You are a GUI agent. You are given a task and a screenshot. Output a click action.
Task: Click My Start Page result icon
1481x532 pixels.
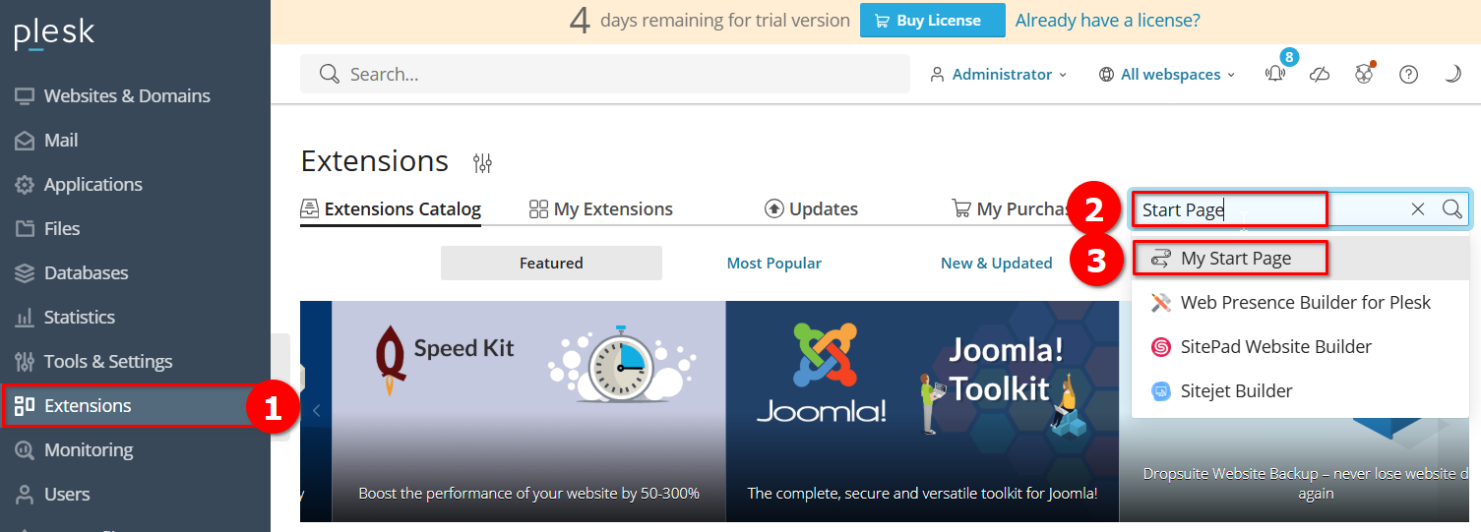tap(1161, 258)
